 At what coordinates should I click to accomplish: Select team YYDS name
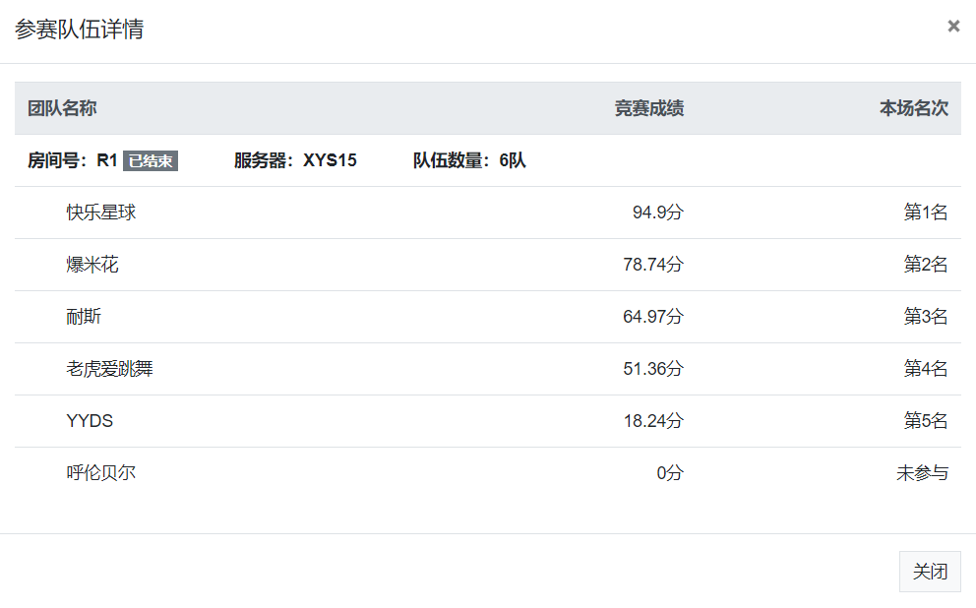[x=90, y=421]
